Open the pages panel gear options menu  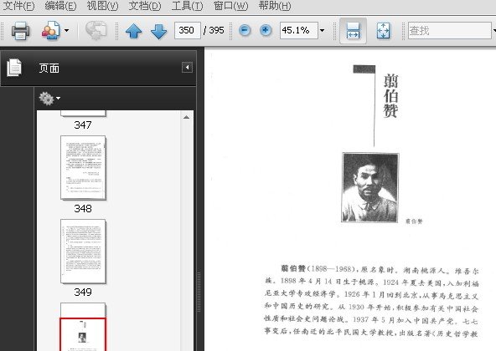coord(49,99)
